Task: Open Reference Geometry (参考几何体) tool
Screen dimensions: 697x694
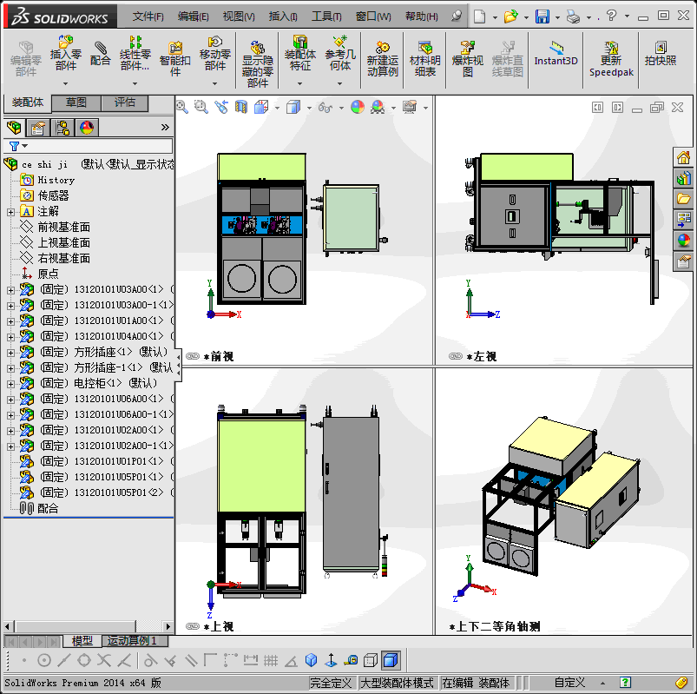Action: [x=340, y=53]
